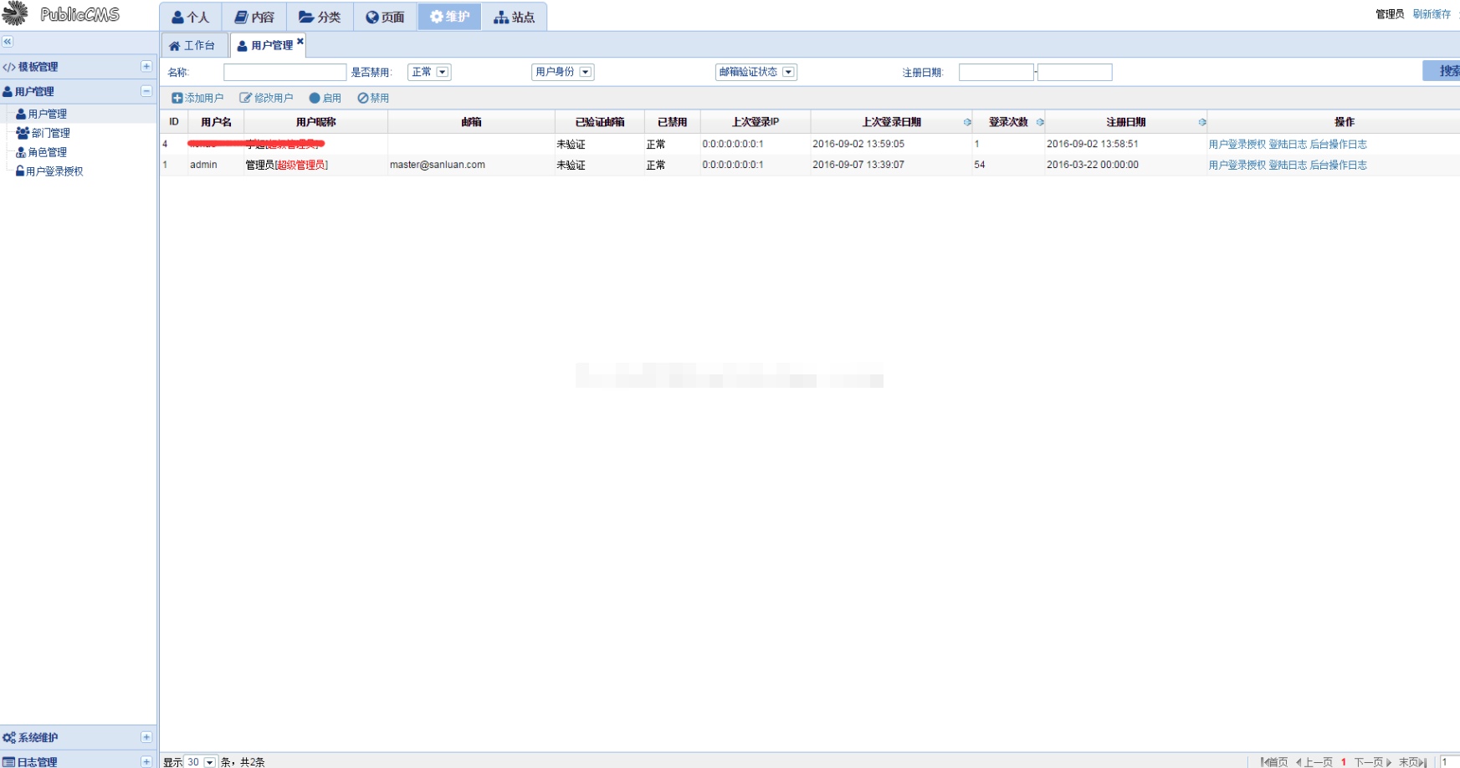Click the 用户昵称 column header
Image resolution: width=1460 pixels, height=768 pixels.
pyautogui.click(x=315, y=122)
